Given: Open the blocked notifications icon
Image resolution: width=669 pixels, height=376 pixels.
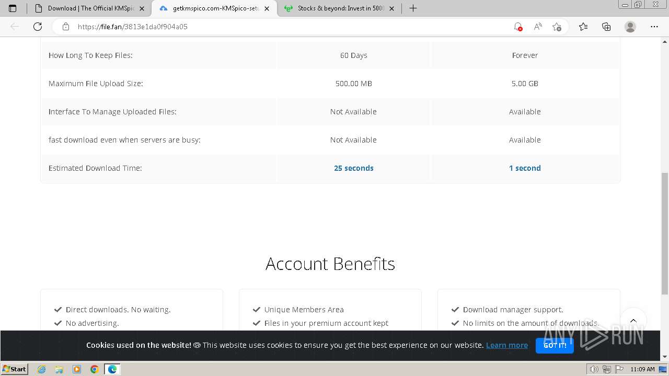Looking at the screenshot, I should 517,27.
